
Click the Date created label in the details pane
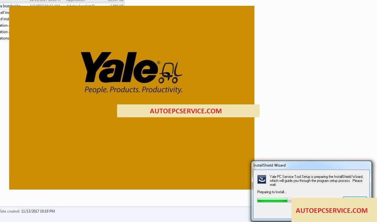tap(10, 211)
